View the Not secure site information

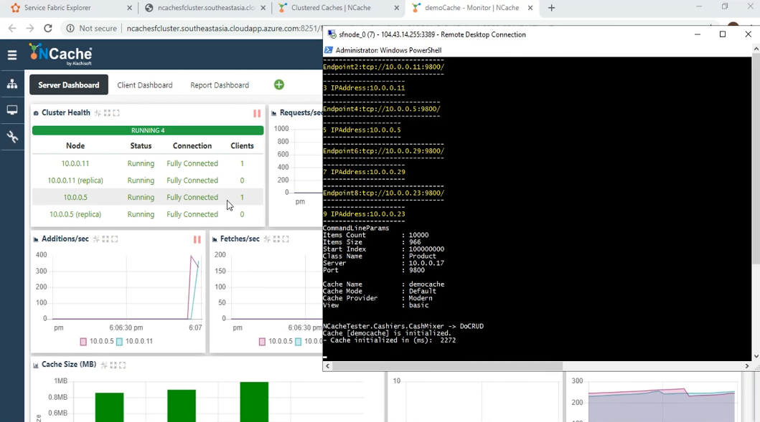(x=91, y=28)
